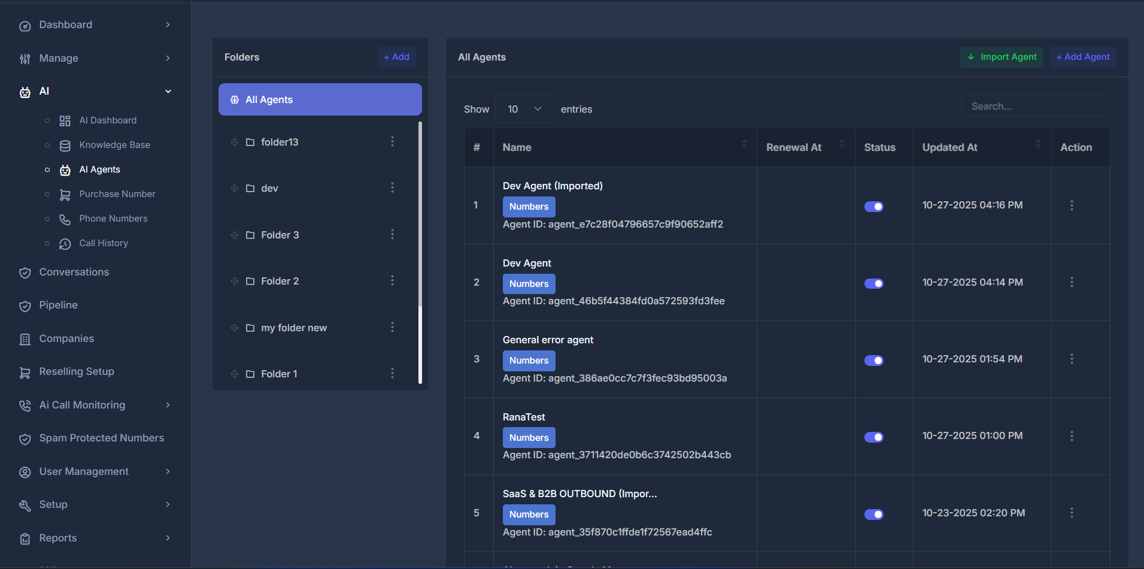Click + Add in Folders panel
Screen dimensions: 1144x569
(396, 57)
